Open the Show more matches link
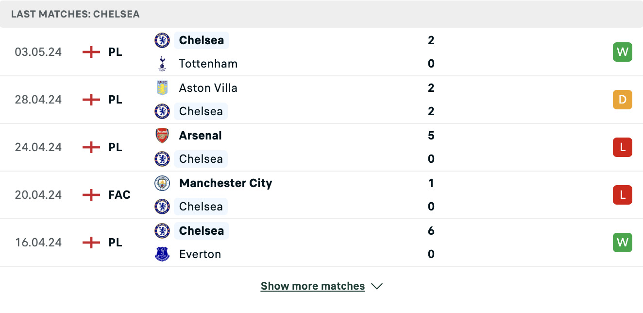Image resolution: width=643 pixels, height=313 pixels. tap(313, 286)
